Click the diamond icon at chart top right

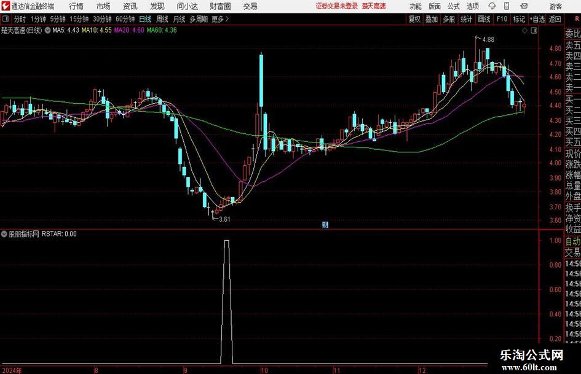click(524, 31)
